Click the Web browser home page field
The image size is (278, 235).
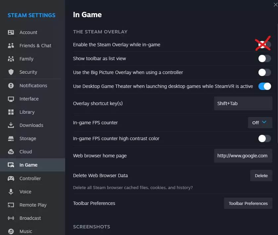243,156
